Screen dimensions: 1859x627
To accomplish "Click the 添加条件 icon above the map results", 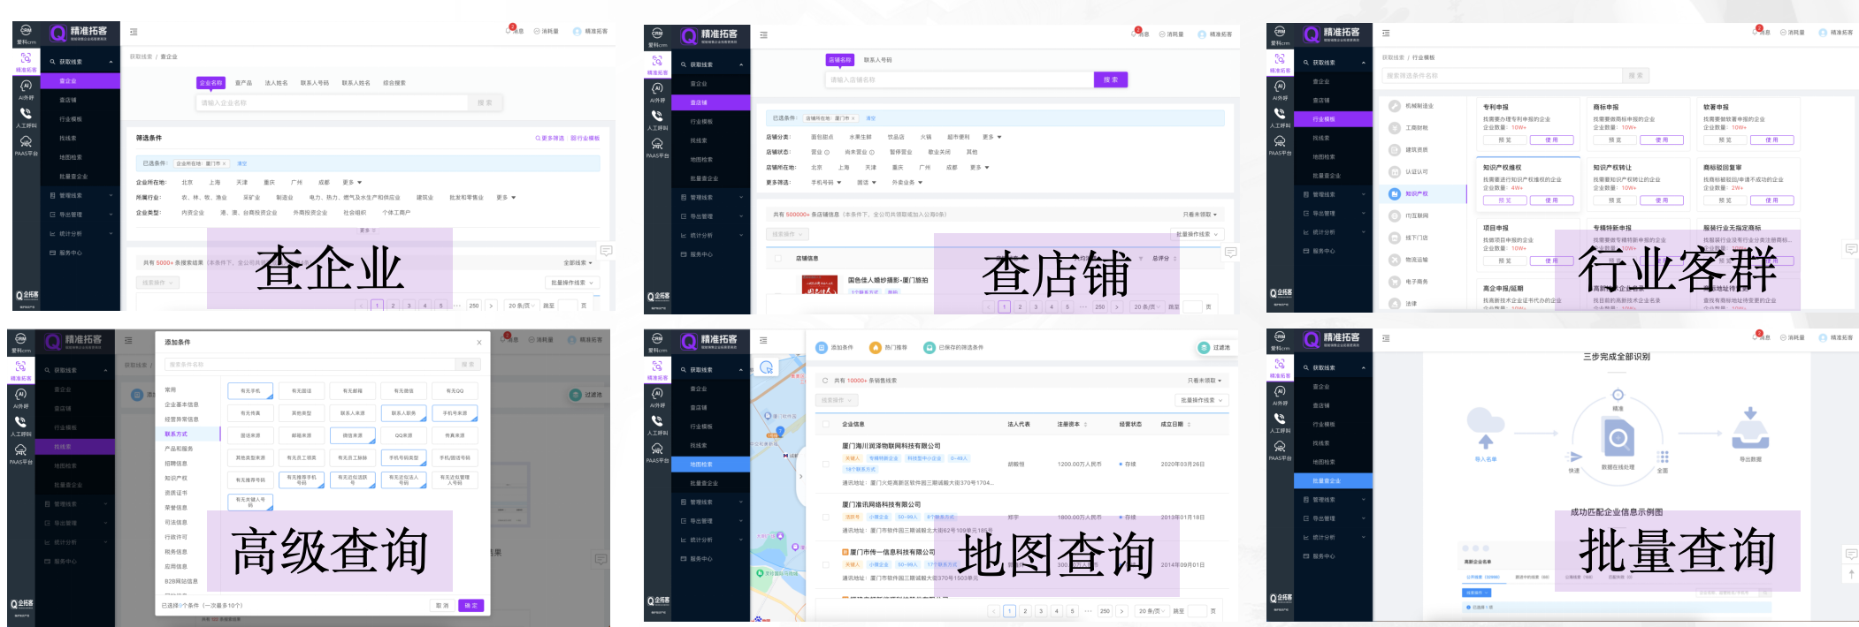I will click(x=822, y=348).
